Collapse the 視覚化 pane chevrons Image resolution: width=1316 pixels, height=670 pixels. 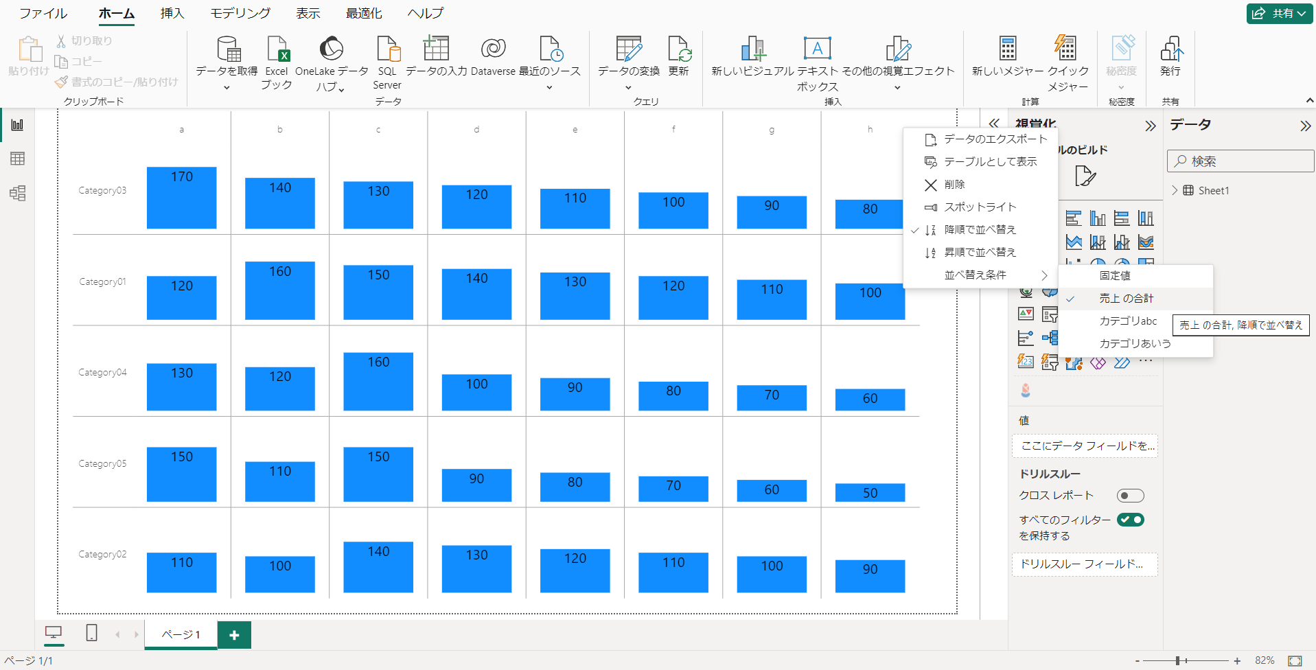click(x=1150, y=126)
